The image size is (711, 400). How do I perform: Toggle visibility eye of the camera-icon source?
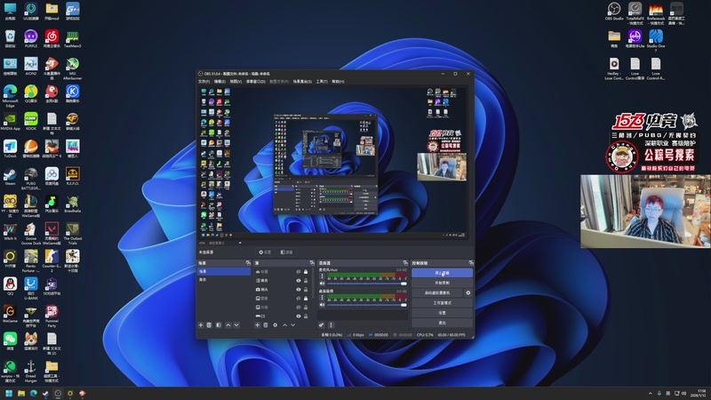coord(299,290)
